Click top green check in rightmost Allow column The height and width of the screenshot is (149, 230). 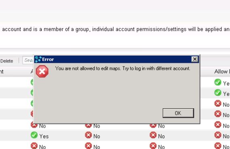[218, 82]
